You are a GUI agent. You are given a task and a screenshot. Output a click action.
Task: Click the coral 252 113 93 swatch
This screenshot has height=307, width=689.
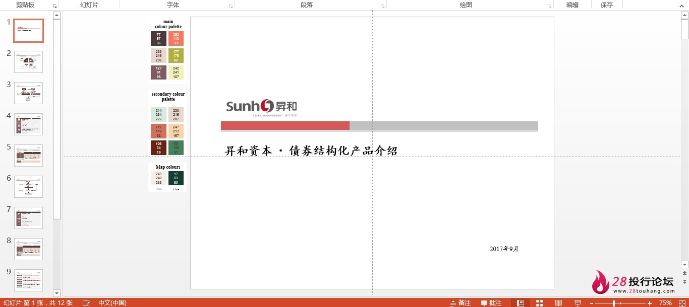[176, 39]
